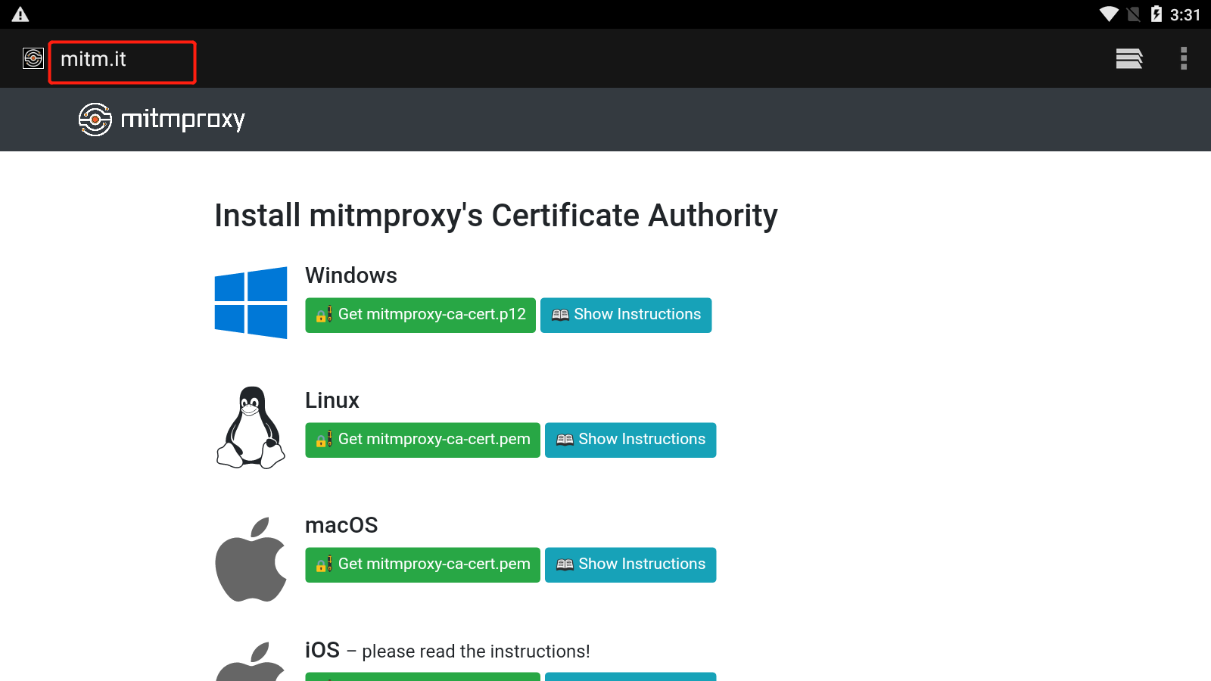Show Instructions for Linux

click(630, 440)
